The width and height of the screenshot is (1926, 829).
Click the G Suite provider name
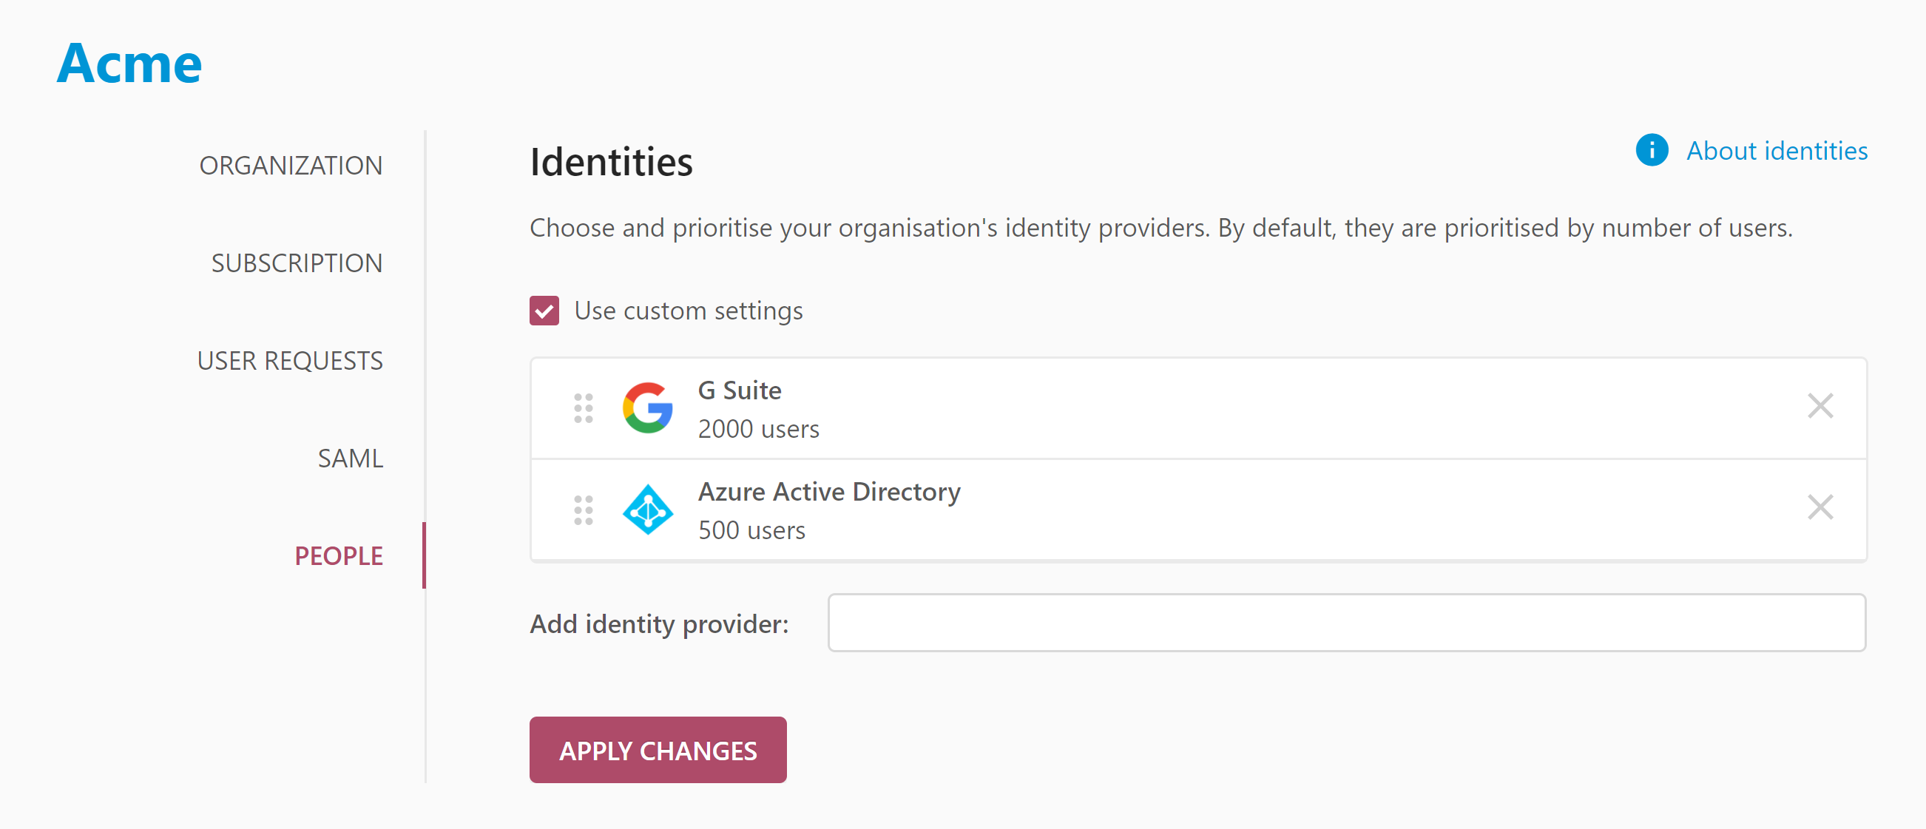coord(740,390)
